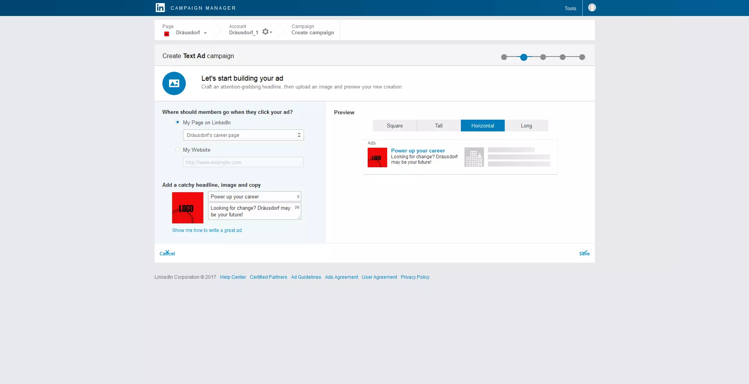Click fourth step dot in progress indicator
This screenshot has height=384, width=749.
click(562, 57)
